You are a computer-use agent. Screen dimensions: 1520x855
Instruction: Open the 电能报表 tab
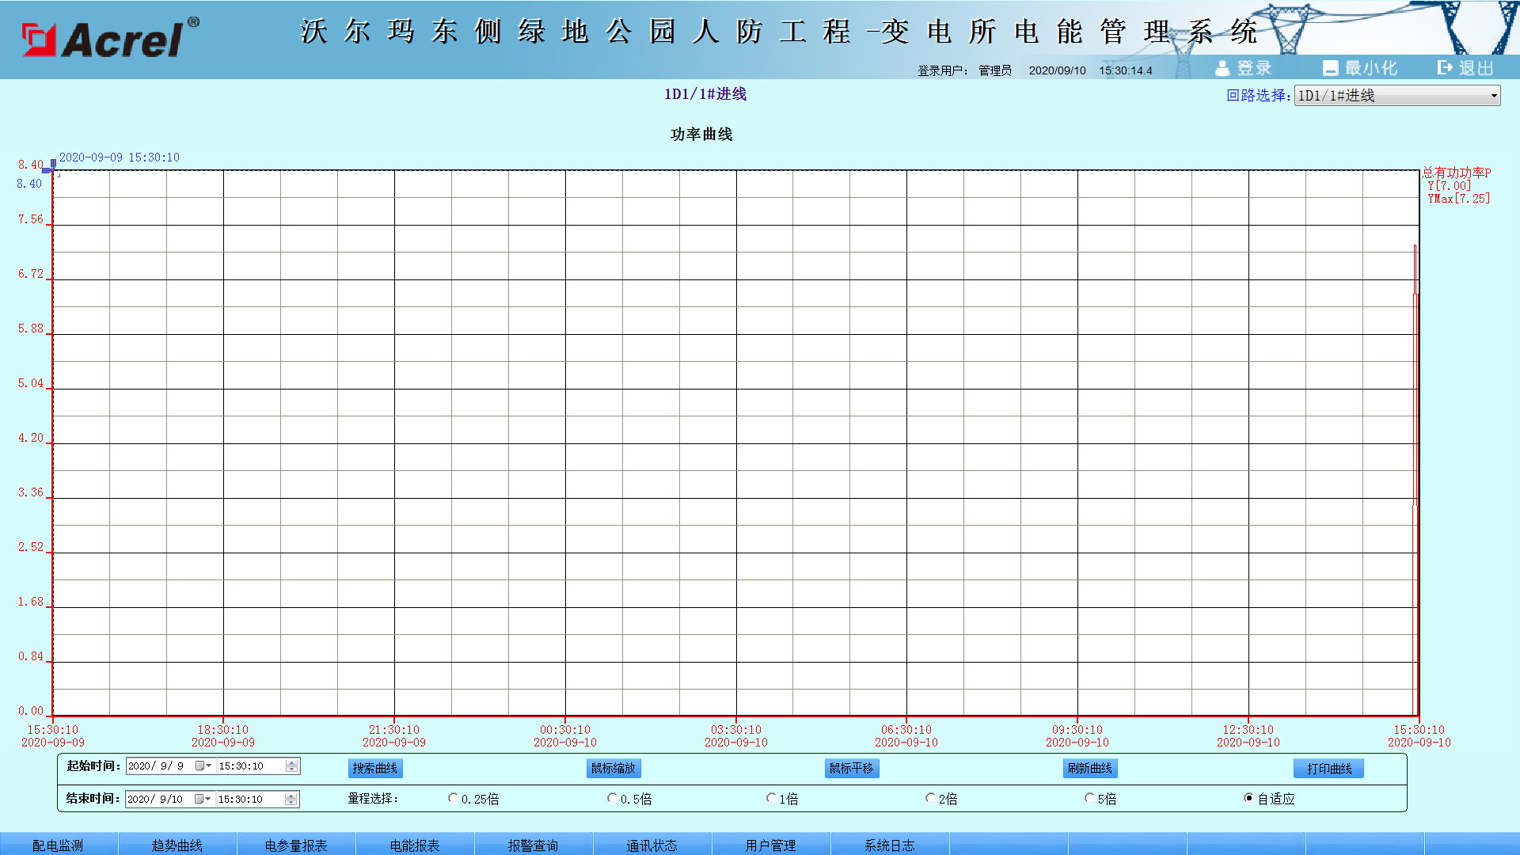[x=415, y=845]
